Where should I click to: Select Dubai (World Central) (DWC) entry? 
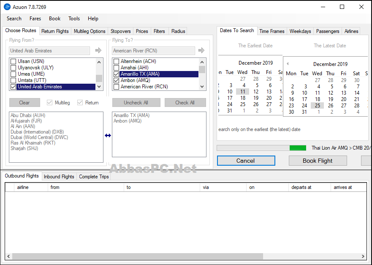39,137
